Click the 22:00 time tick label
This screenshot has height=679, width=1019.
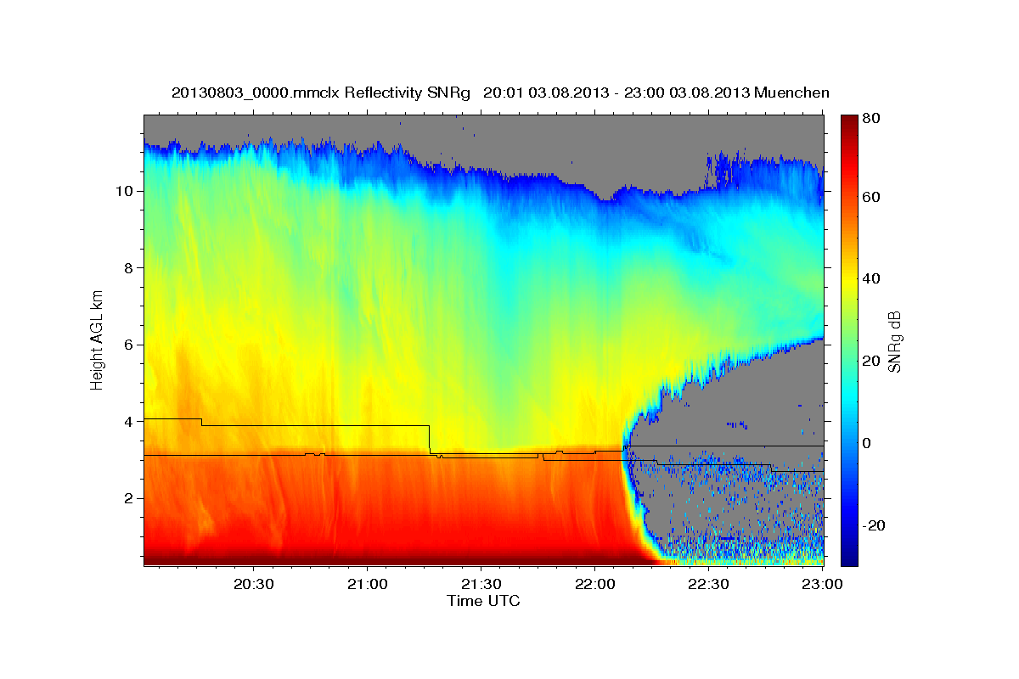pyautogui.click(x=594, y=584)
